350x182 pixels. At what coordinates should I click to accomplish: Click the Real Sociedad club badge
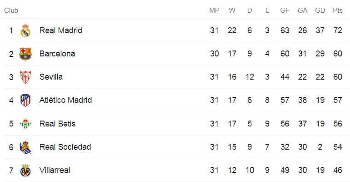(25, 147)
